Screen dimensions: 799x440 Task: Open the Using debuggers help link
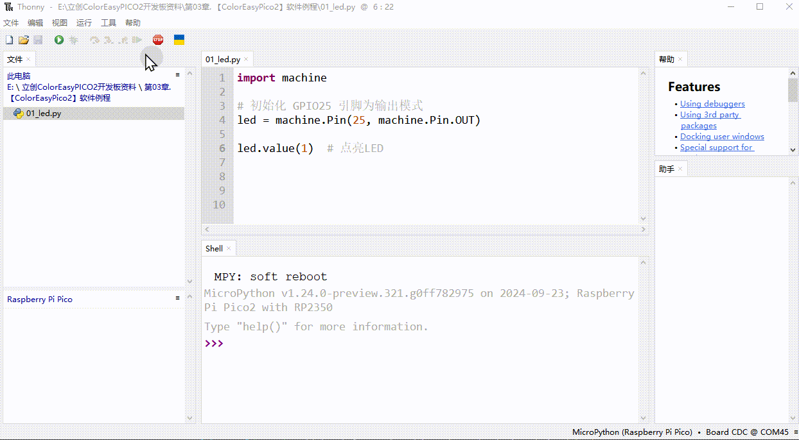712,104
